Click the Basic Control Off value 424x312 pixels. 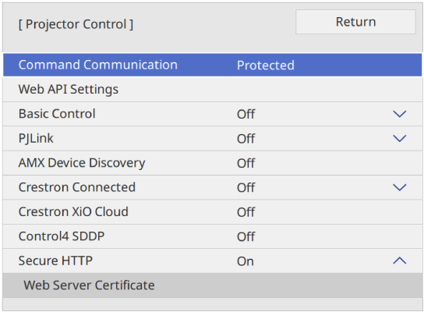[246, 114]
